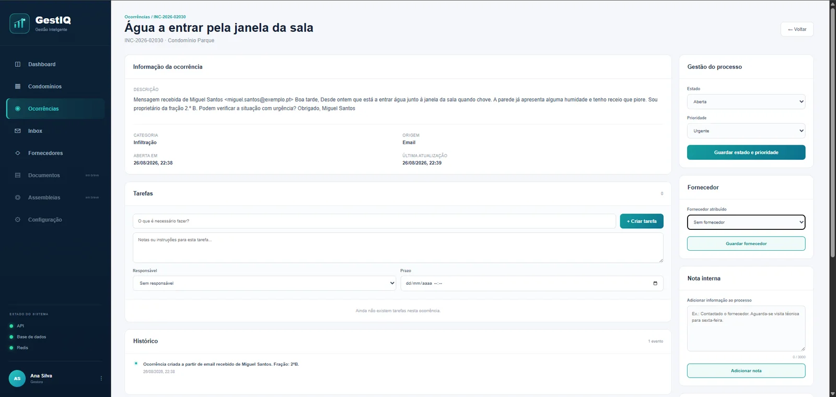Viewport: 836px width, 397px height.
Task: Open the calendar picker in Prazo field
Action: pos(655,283)
